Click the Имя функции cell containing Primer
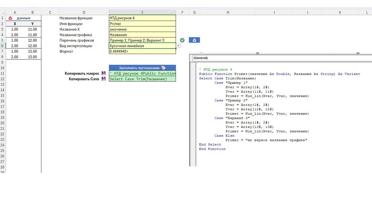The height and width of the screenshot is (209, 372). [142, 24]
